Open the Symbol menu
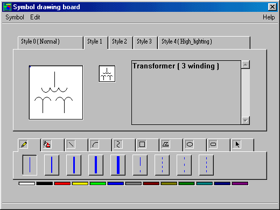280x210 pixels. 15,17
